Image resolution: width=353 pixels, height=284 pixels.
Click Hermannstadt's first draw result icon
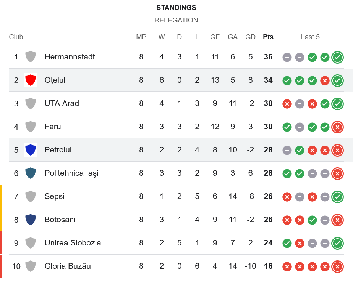[x=287, y=57]
